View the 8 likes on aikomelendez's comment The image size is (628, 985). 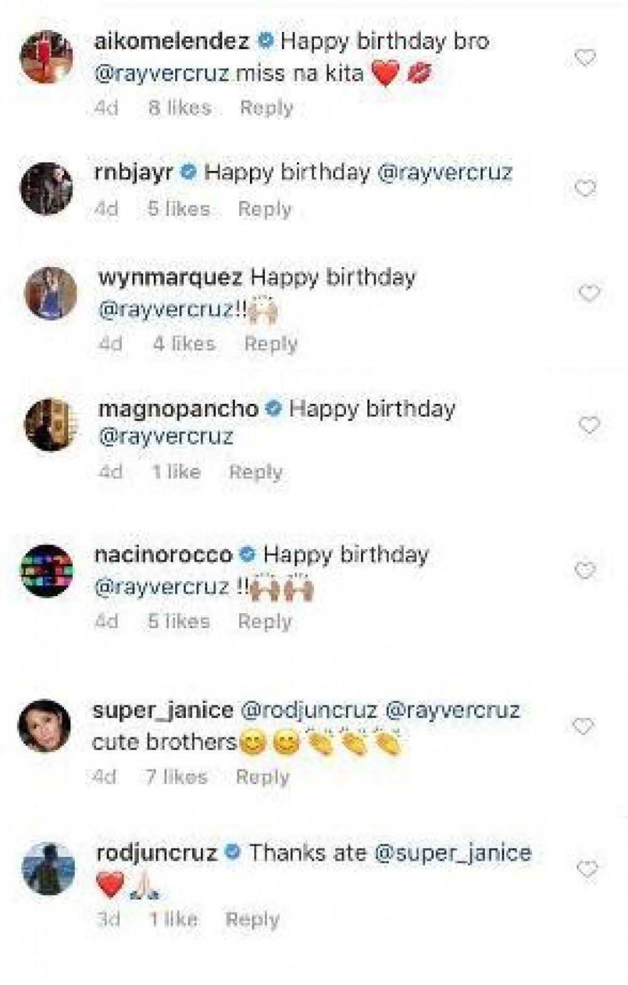coord(179,108)
